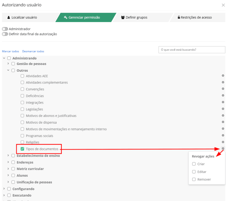Open gear for Motivos de movimentações row
The image size is (226, 201).
[223, 129]
